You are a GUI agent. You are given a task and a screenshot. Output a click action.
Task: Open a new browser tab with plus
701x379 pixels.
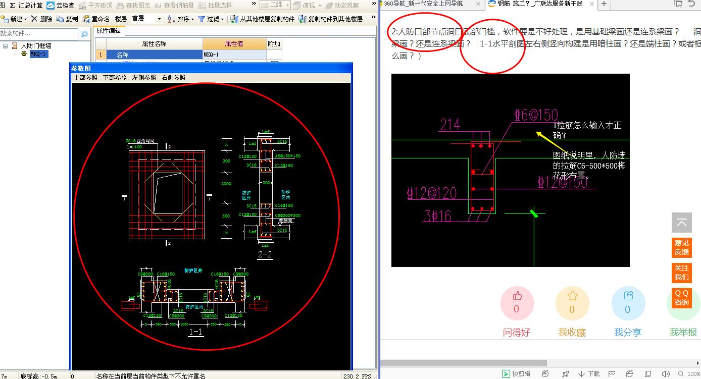tap(604, 4)
